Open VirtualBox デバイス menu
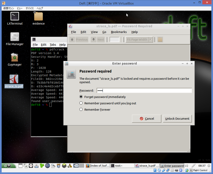Viewport: 213px width, 174px height. [x=30, y=9]
